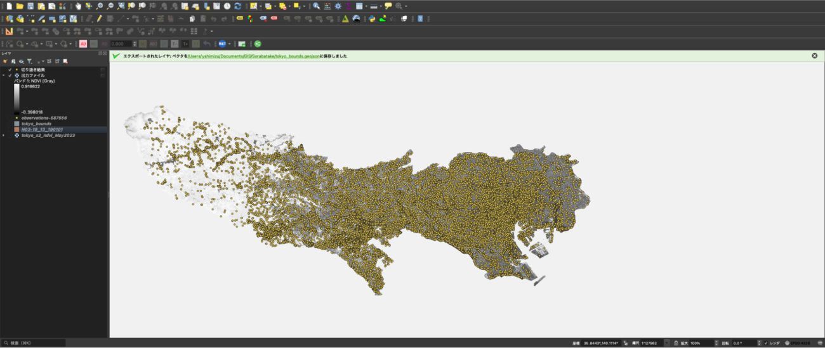The width and height of the screenshot is (825, 348).
Task: Click the remove layer icon in Layers panel
Action: (x=65, y=61)
